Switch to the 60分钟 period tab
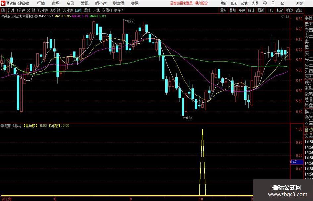The width and height of the screenshot is (313, 201). [67, 10]
